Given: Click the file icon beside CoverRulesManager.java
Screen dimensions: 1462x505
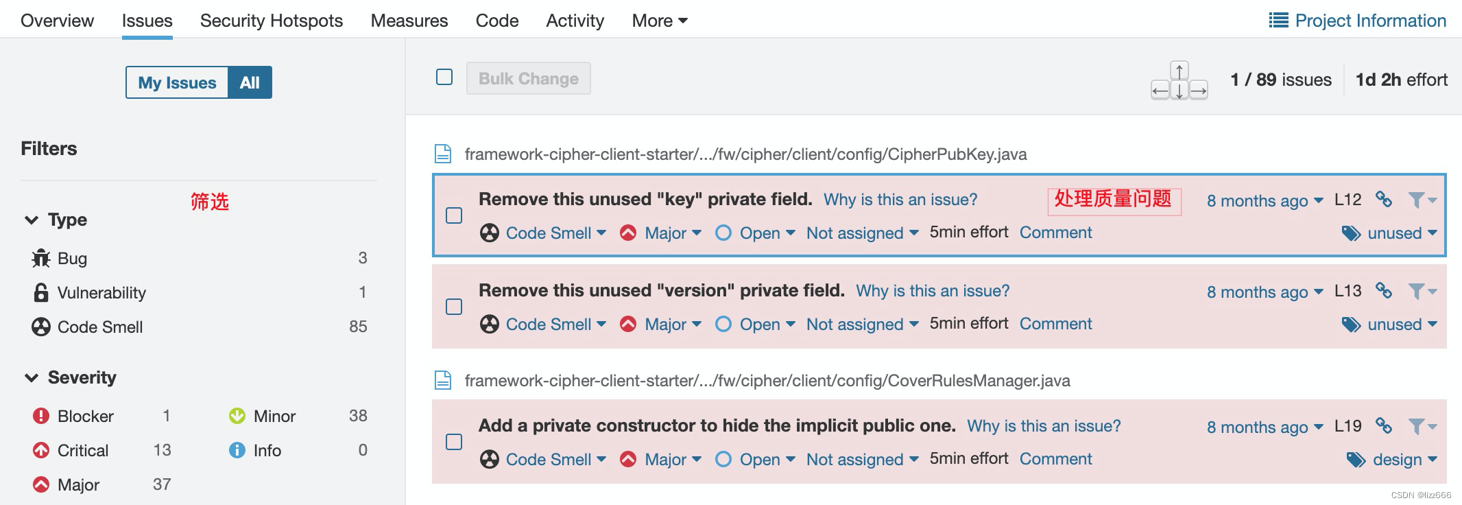Looking at the screenshot, I should tap(443, 380).
